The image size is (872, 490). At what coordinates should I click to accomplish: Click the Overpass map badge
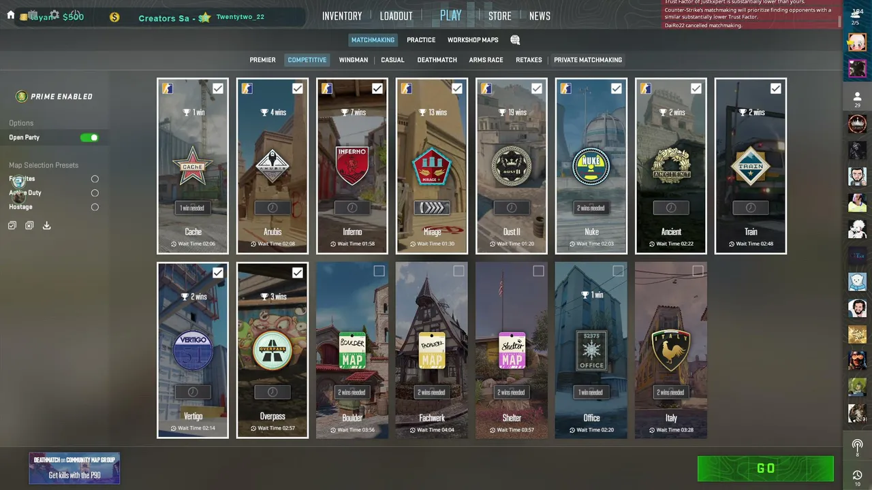[272, 350]
